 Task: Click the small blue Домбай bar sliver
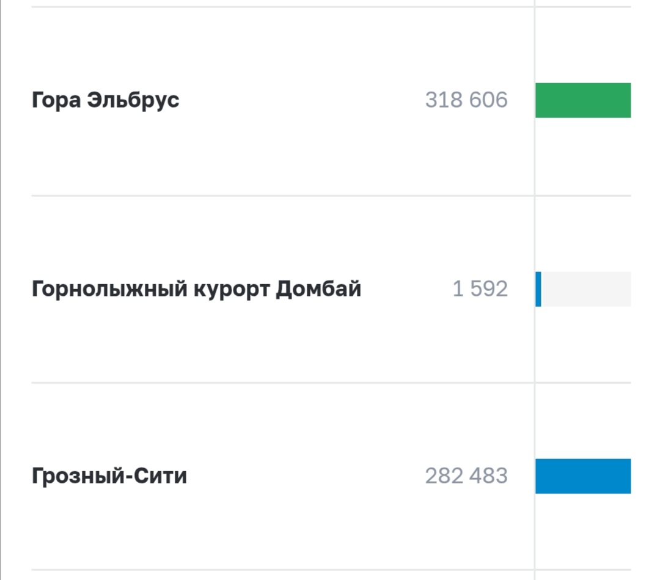click(x=538, y=289)
